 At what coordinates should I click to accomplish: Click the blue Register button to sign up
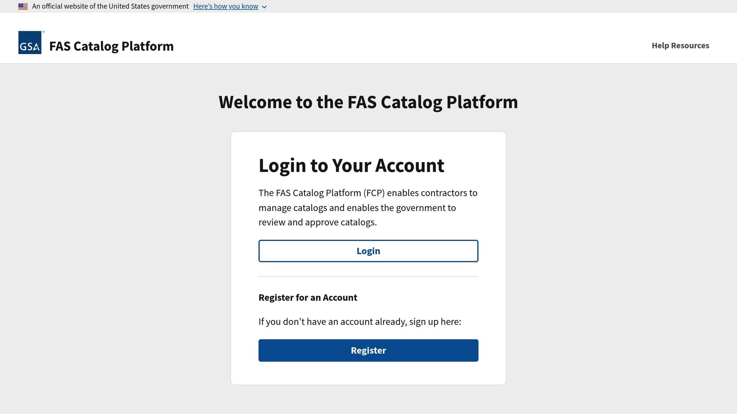(x=368, y=350)
